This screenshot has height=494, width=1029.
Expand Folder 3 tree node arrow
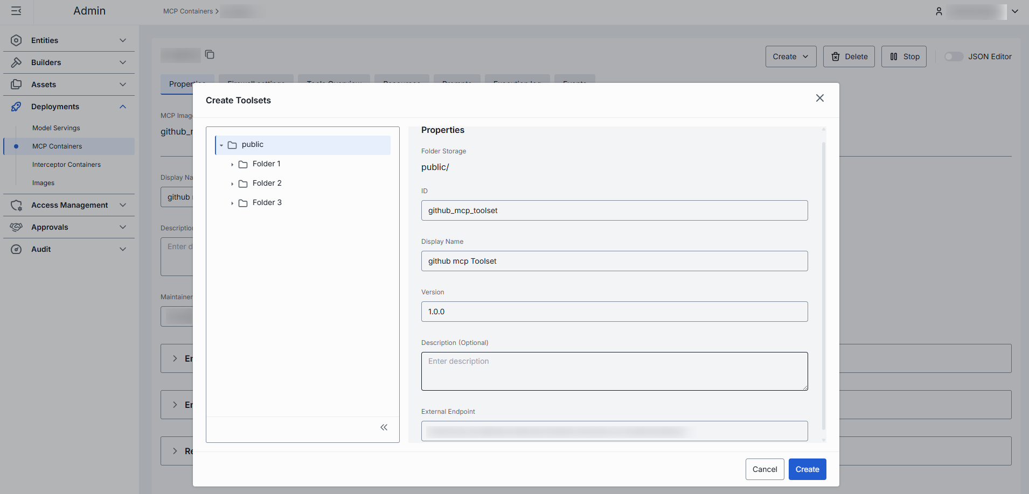click(232, 203)
